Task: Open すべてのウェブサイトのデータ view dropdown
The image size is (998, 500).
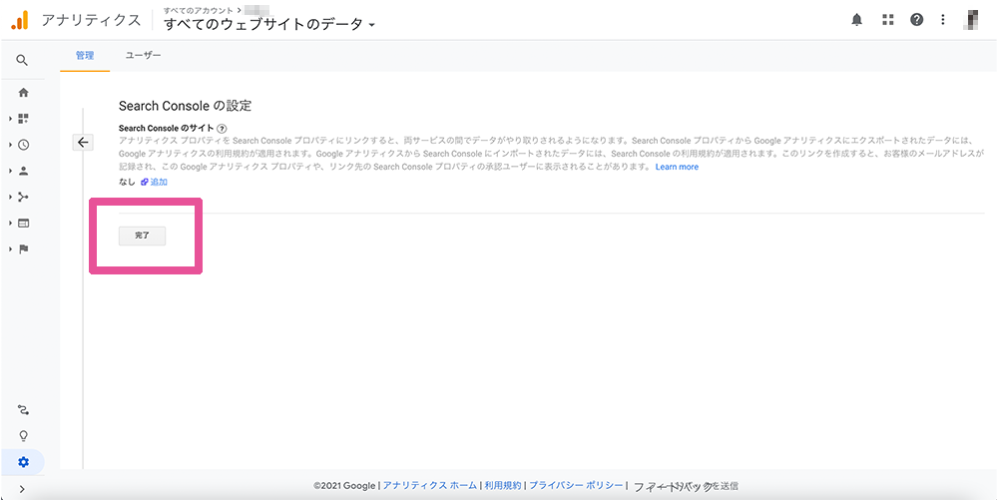Action: point(269,25)
